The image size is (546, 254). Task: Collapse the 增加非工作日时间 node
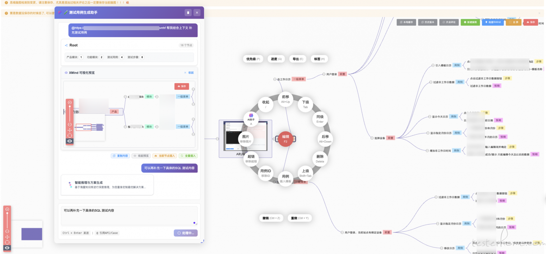pos(427,151)
